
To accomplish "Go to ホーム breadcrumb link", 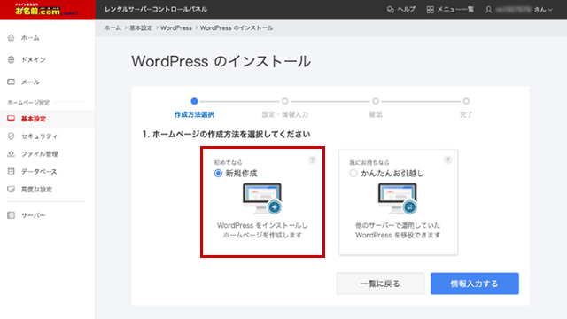I will (x=113, y=27).
